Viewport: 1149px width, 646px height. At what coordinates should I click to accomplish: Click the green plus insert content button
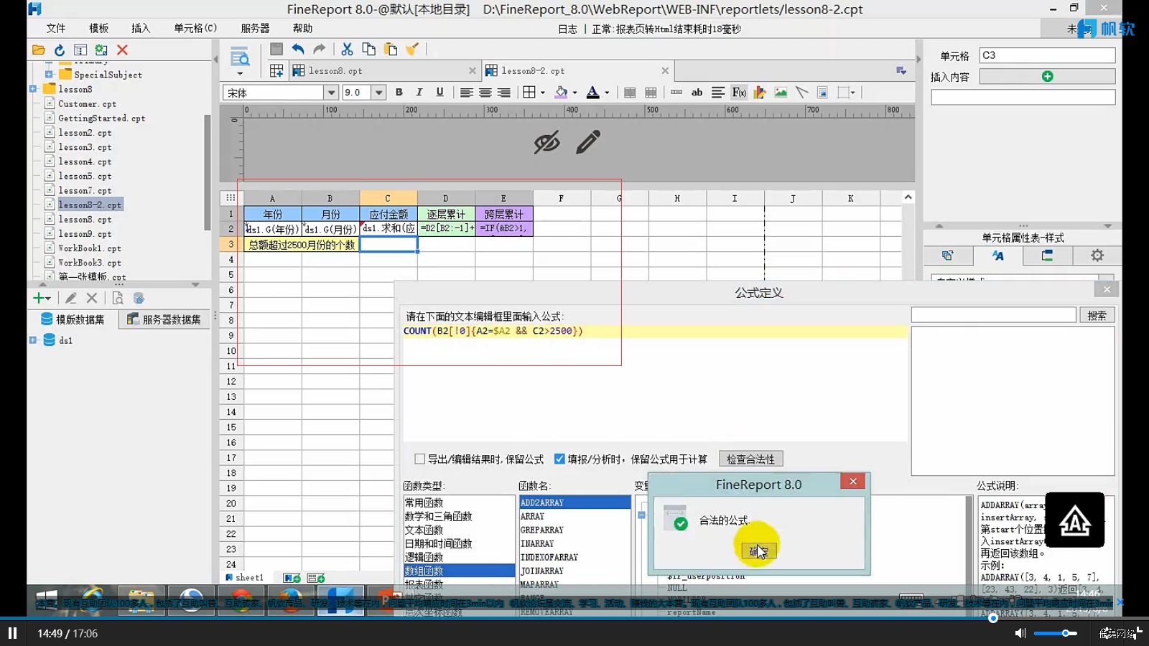(x=1047, y=76)
